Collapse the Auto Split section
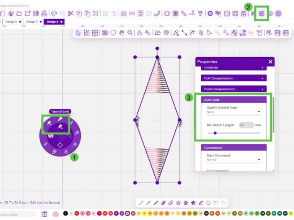The height and width of the screenshot is (220, 294). (x=262, y=100)
